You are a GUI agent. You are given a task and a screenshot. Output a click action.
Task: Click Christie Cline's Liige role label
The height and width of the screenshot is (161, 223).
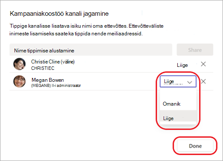[x=182, y=65]
